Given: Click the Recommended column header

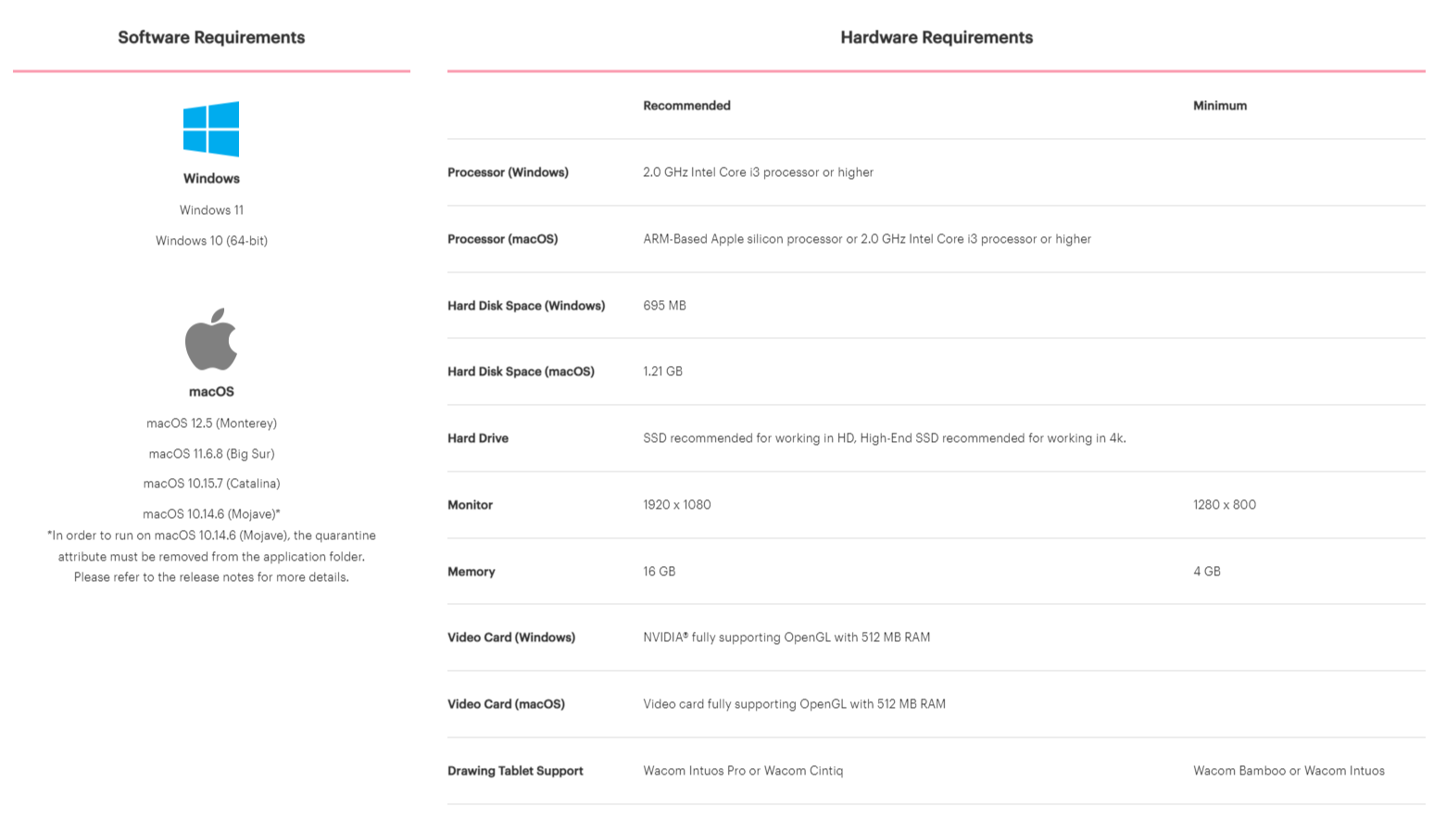Looking at the screenshot, I should (x=686, y=106).
